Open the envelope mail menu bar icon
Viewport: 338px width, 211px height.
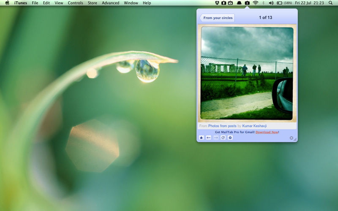[x=230, y=3]
